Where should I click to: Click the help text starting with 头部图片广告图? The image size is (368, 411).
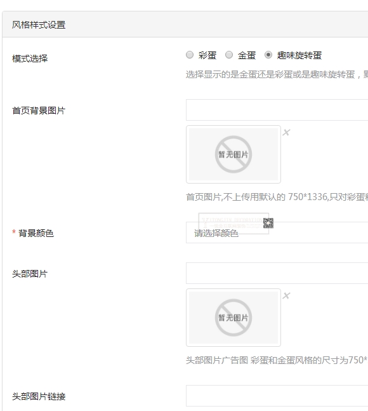pos(277,360)
